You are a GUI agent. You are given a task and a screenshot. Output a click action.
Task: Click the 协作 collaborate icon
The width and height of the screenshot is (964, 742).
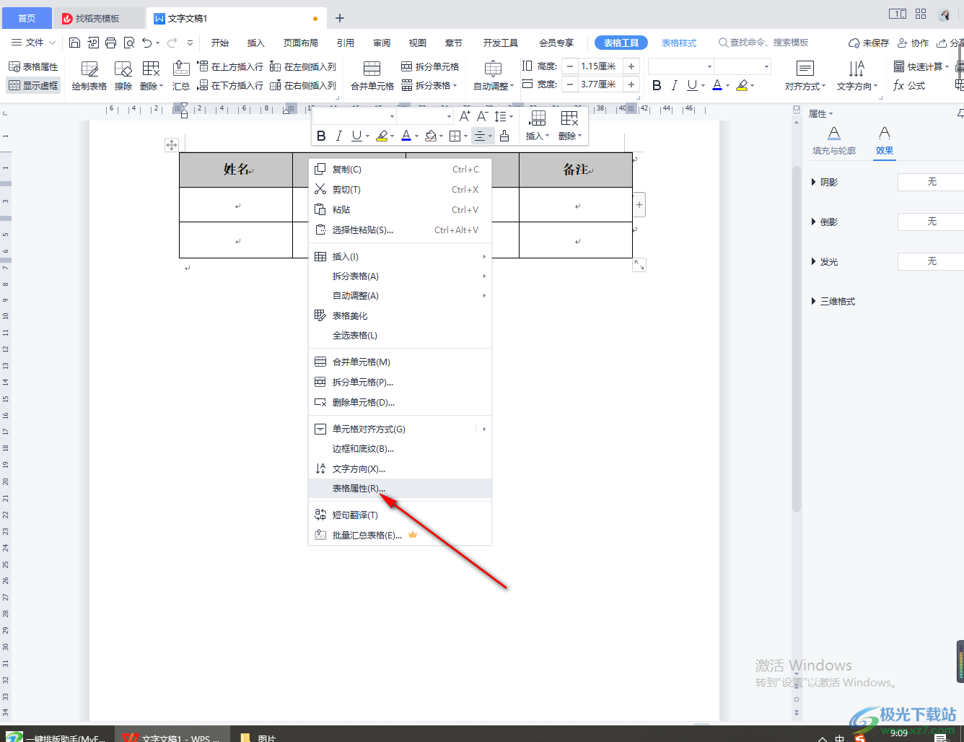click(913, 43)
